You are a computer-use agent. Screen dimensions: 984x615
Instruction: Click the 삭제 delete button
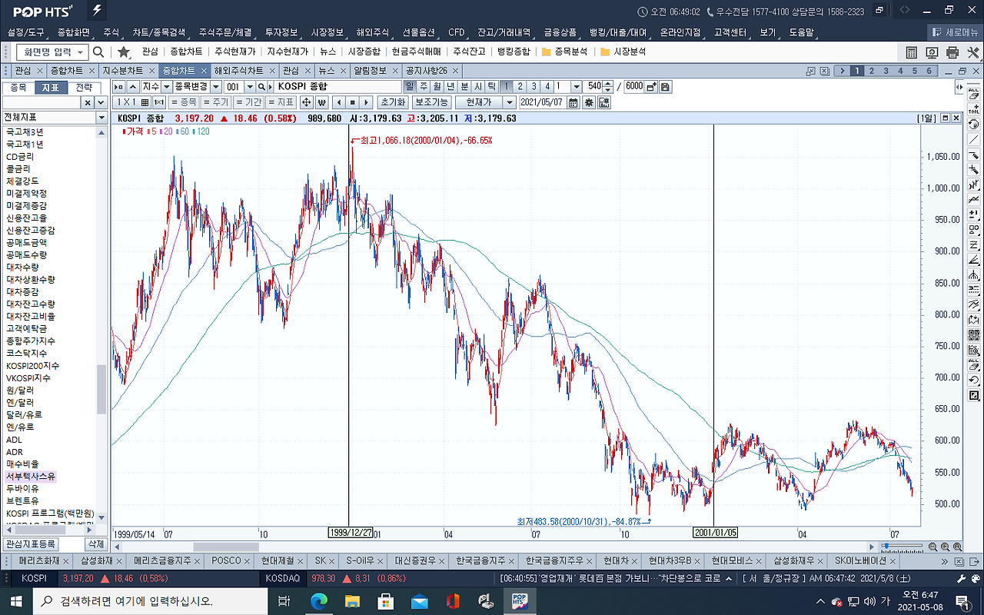(95, 544)
